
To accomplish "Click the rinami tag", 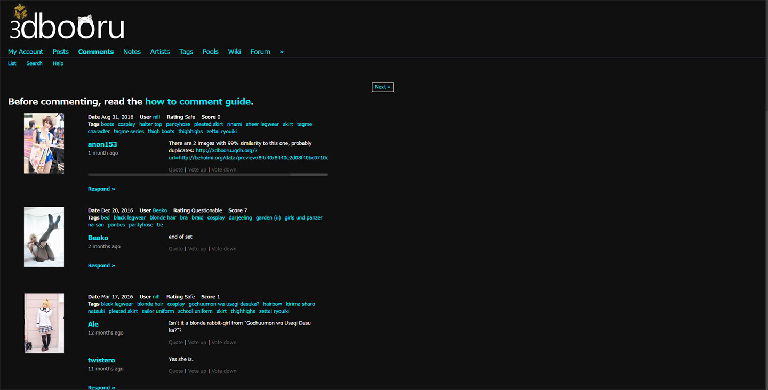I will point(235,124).
